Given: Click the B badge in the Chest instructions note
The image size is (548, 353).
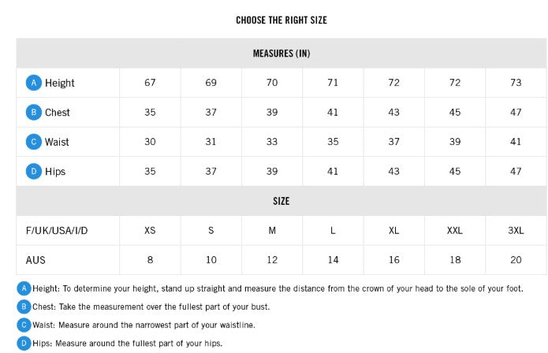Looking at the screenshot, I should click(x=24, y=307).
